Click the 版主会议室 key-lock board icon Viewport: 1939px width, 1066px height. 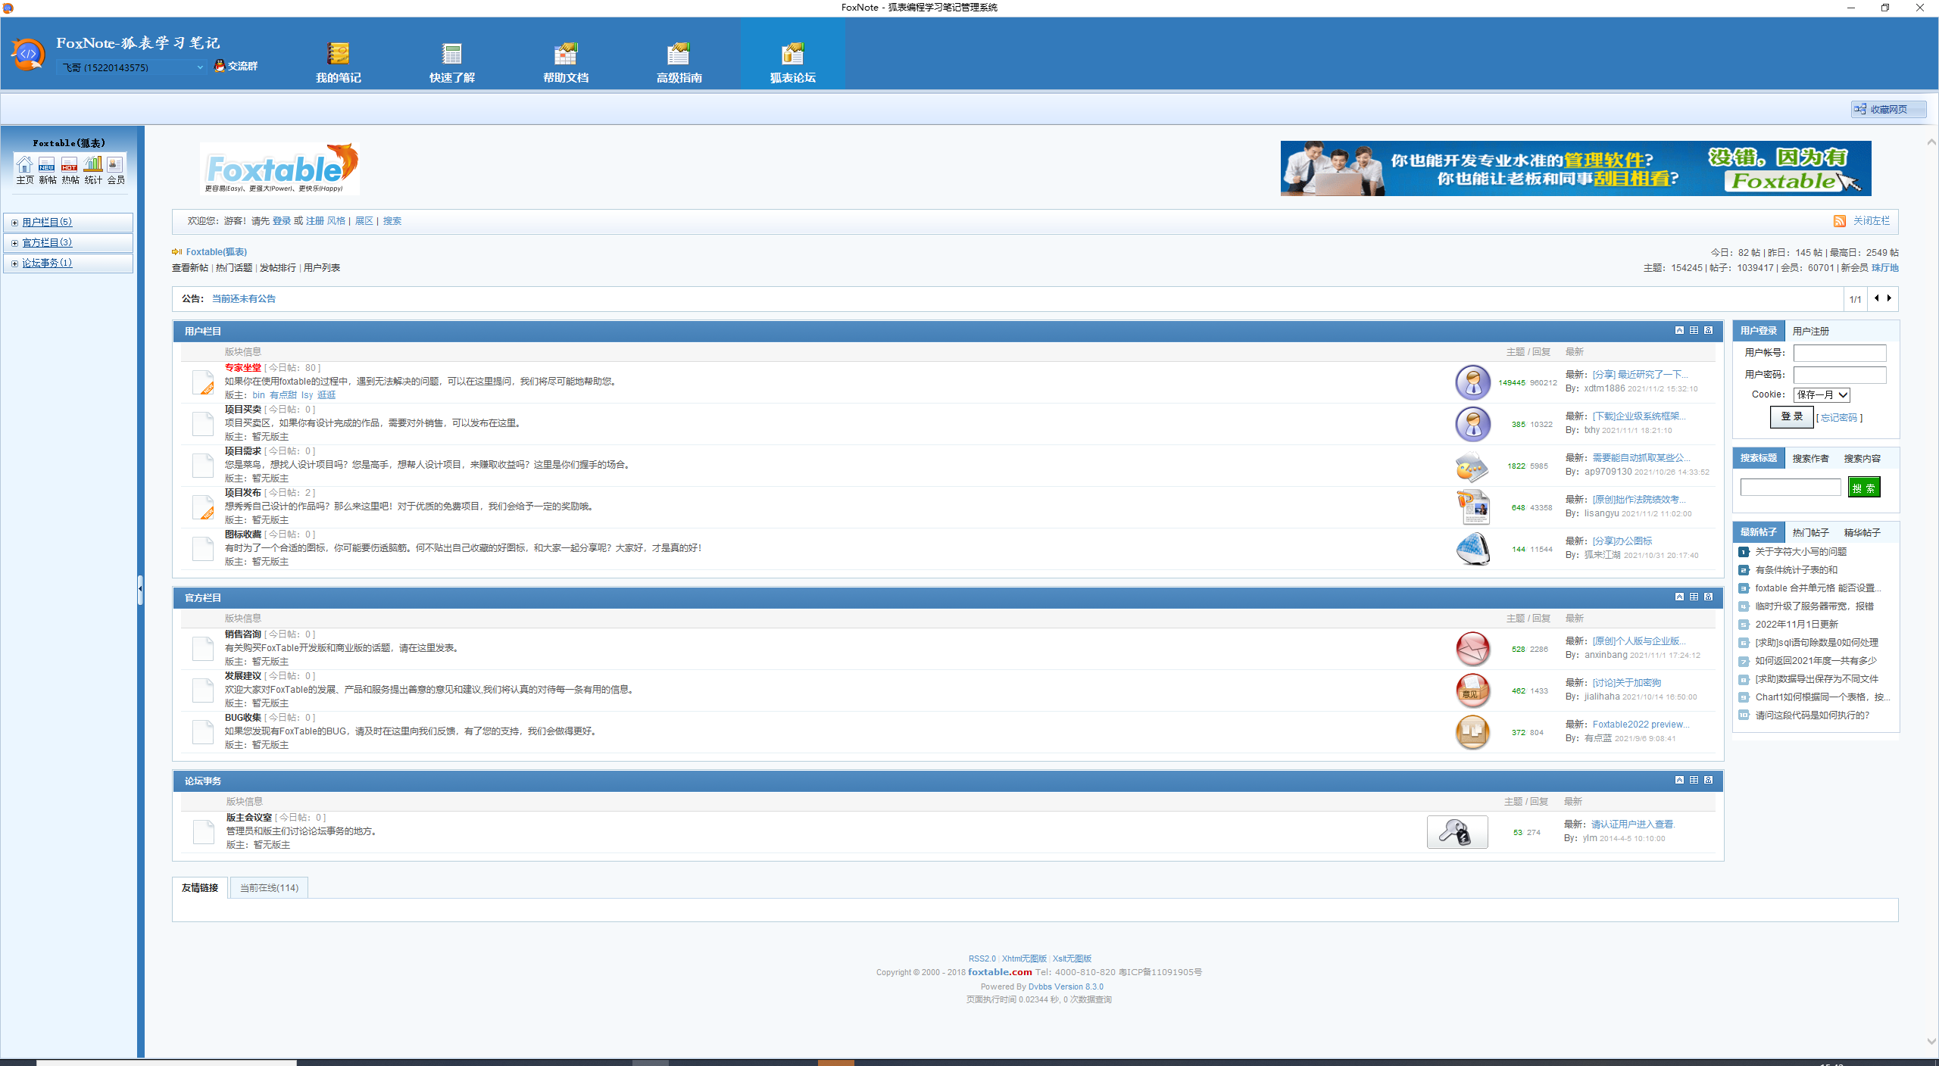pyautogui.click(x=1457, y=832)
